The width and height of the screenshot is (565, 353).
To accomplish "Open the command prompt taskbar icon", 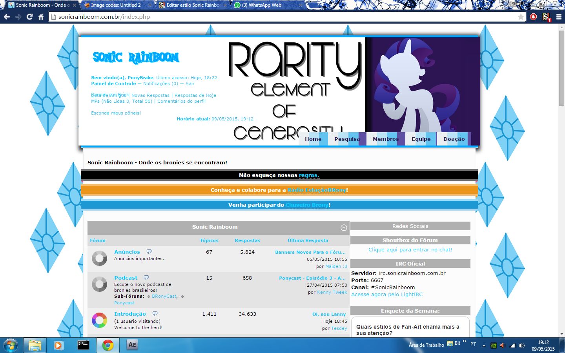I will tap(83, 345).
